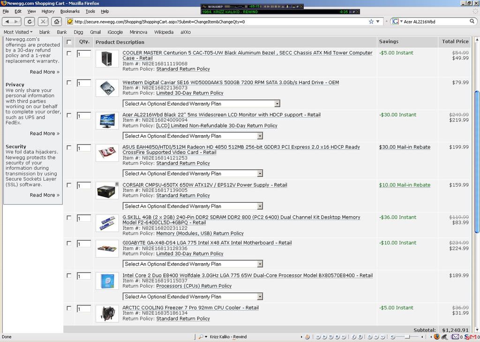Check the box for Western Digital Caviar drive
The width and height of the screenshot is (480, 342).
click(x=69, y=83)
